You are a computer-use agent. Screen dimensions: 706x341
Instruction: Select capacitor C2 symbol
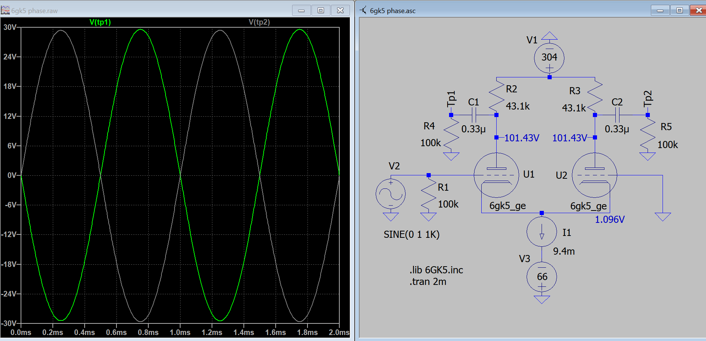click(617, 115)
